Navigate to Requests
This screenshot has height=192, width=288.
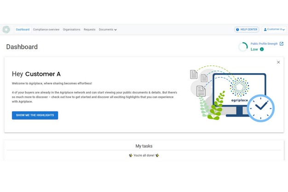[x=89, y=29]
